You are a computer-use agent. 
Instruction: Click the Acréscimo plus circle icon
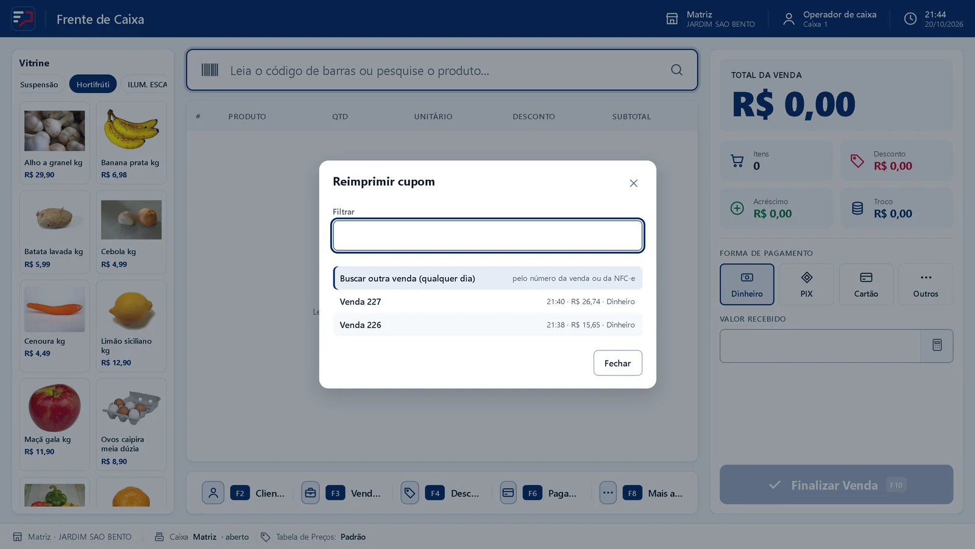pos(737,208)
